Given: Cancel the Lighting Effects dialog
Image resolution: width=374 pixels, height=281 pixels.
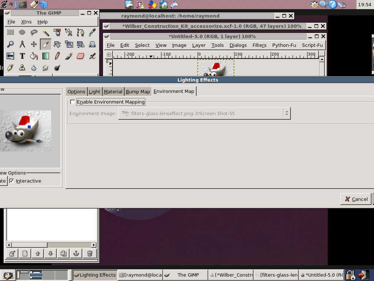Looking at the screenshot, I should pyautogui.click(x=356, y=199).
